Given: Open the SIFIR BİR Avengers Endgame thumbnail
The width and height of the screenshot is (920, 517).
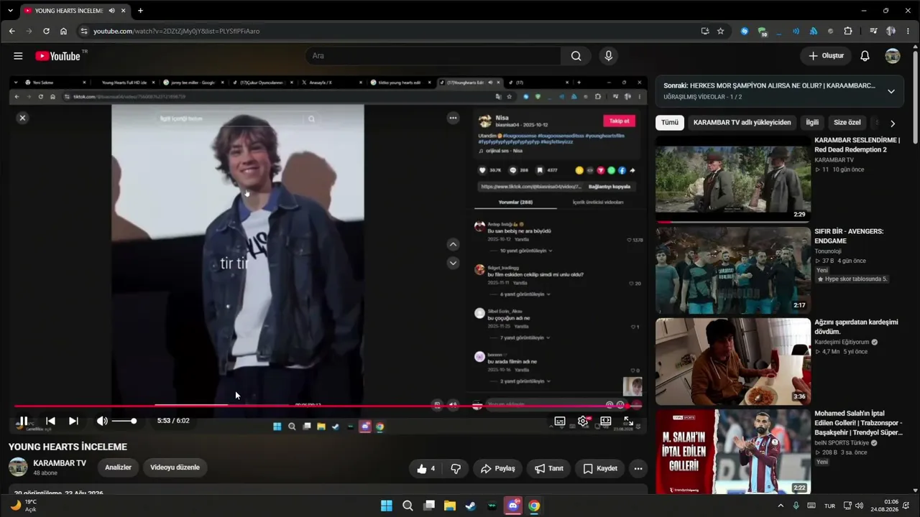Looking at the screenshot, I should (x=733, y=270).
